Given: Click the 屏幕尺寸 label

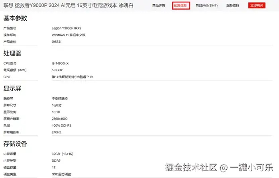Looking at the screenshot, I should [x=10, y=105].
